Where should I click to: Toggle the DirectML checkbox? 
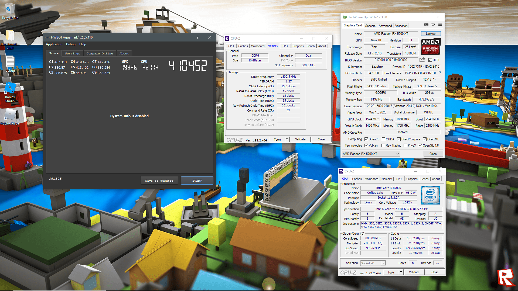(425, 139)
